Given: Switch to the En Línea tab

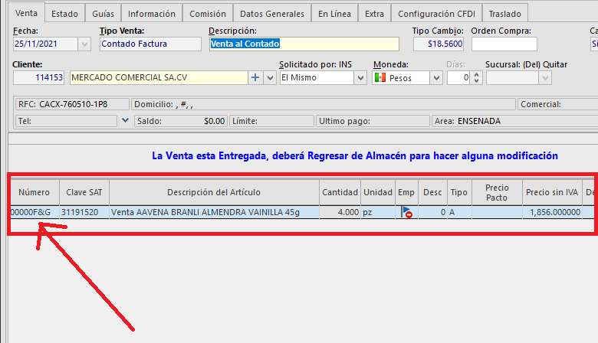Looking at the screenshot, I should tap(334, 14).
